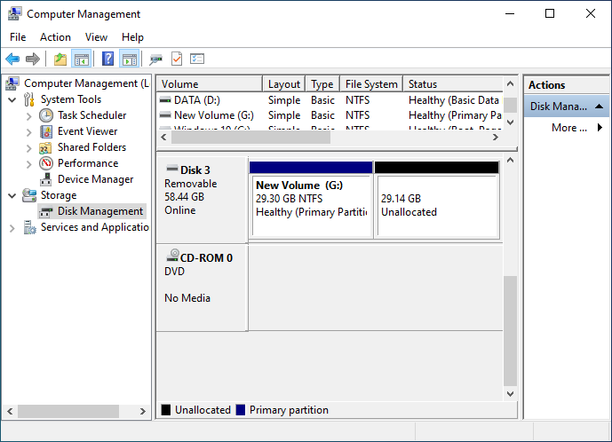Click the blue Primary partition legend swatch
Image resolution: width=612 pixels, height=442 pixels.
(241, 410)
